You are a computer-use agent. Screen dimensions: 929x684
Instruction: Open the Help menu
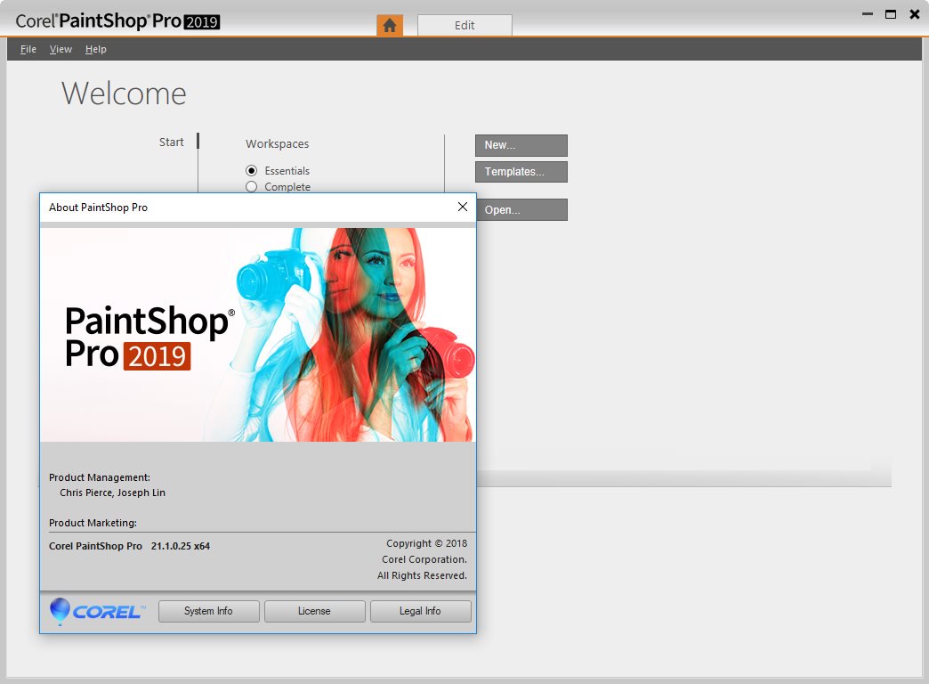coord(95,49)
